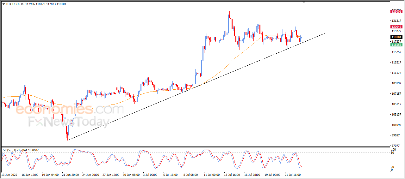Click the red 120046 resistance price label
405x179 pixels.
click(396, 27)
